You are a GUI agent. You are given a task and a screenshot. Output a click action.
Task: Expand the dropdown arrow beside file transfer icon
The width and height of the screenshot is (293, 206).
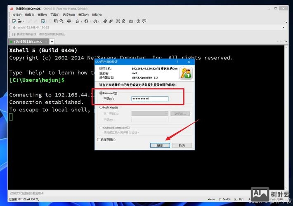pos(81,21)
